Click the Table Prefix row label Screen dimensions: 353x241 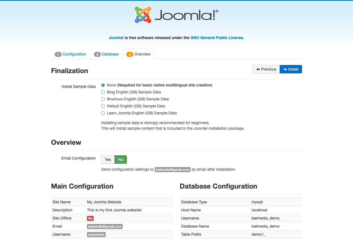pos(191,234)
